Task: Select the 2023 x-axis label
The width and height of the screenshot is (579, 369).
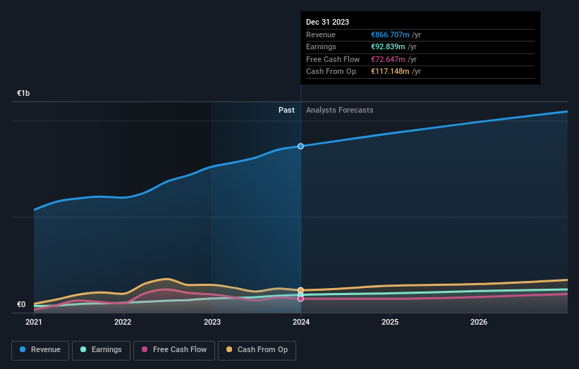Action: [212, 322]
